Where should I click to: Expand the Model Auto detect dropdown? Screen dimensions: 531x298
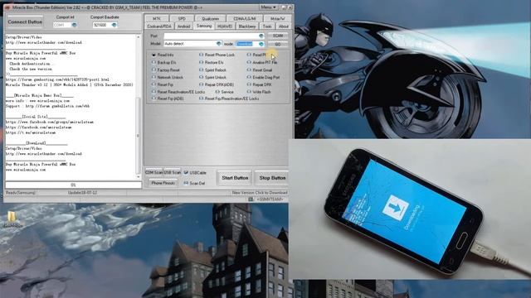tap(218, 44)
